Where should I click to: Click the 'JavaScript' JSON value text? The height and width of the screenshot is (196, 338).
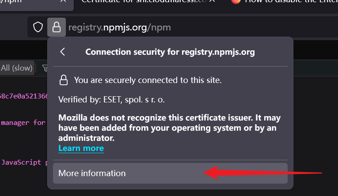[x=21, y=162]
